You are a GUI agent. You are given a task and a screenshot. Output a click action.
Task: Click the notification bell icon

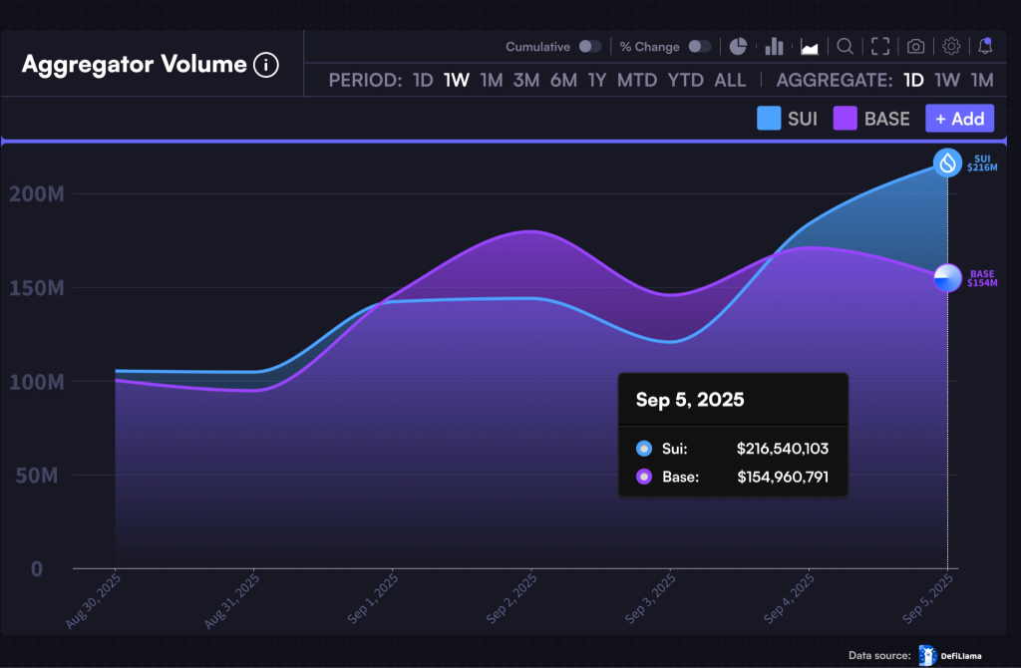coord(985,46)
